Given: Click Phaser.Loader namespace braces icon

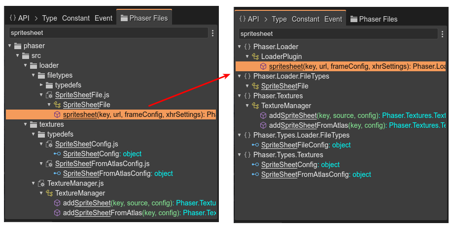Looking at the screenshot, I should (x=247, y=47).
